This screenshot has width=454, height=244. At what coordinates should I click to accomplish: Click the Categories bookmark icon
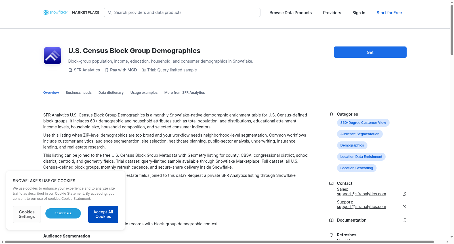(331, 114)
